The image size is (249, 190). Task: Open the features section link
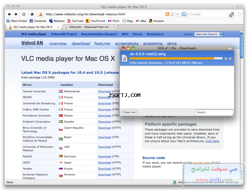pos(102,44)
